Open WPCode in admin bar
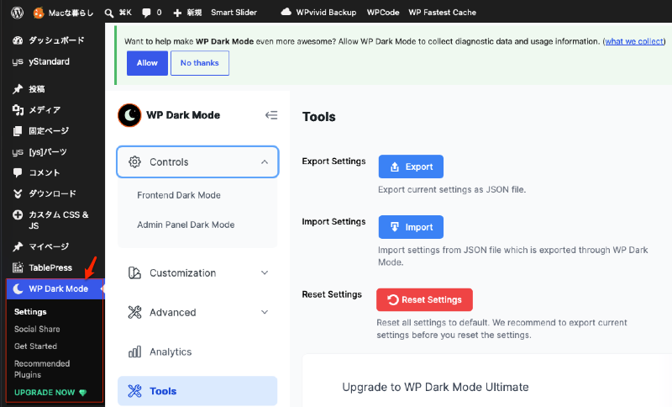 383,13
